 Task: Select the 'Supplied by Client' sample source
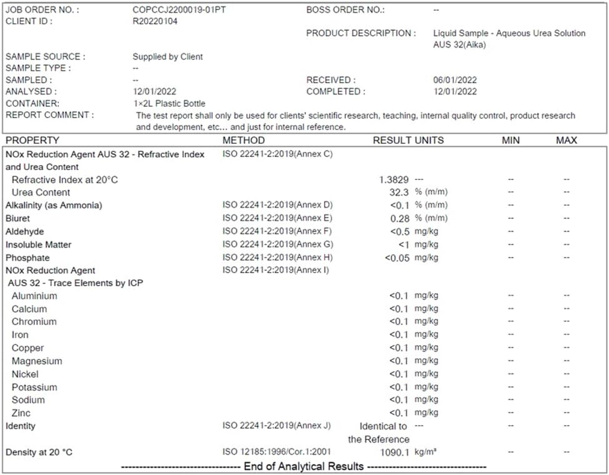pyautogui.click(x=168, y=56)
